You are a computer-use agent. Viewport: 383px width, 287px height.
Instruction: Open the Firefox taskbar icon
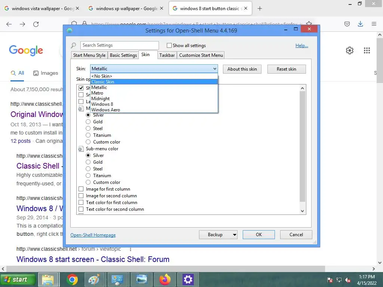pos(165,280)
